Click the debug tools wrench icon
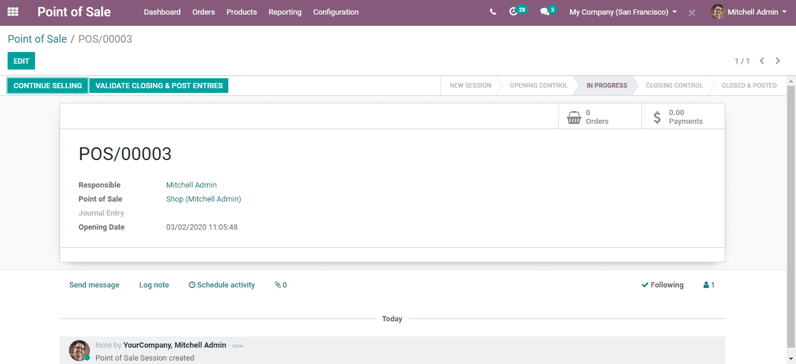 692,12
